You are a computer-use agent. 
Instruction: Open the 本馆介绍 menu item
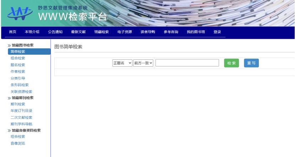32,32
